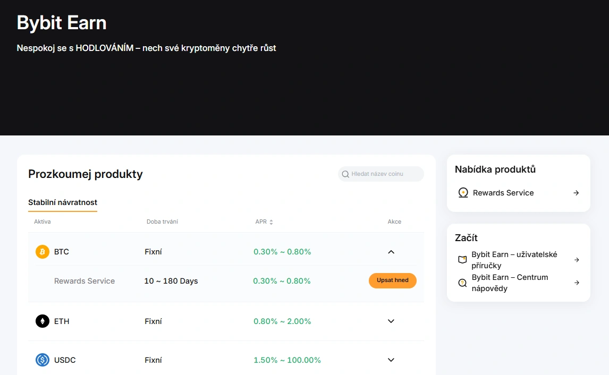Click the Ethereum coin icon
The image size is (609, 375).
[x=43, y=321]
